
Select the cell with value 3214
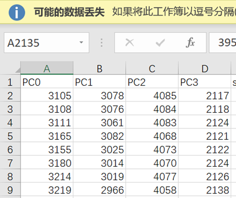pos(47,176)
